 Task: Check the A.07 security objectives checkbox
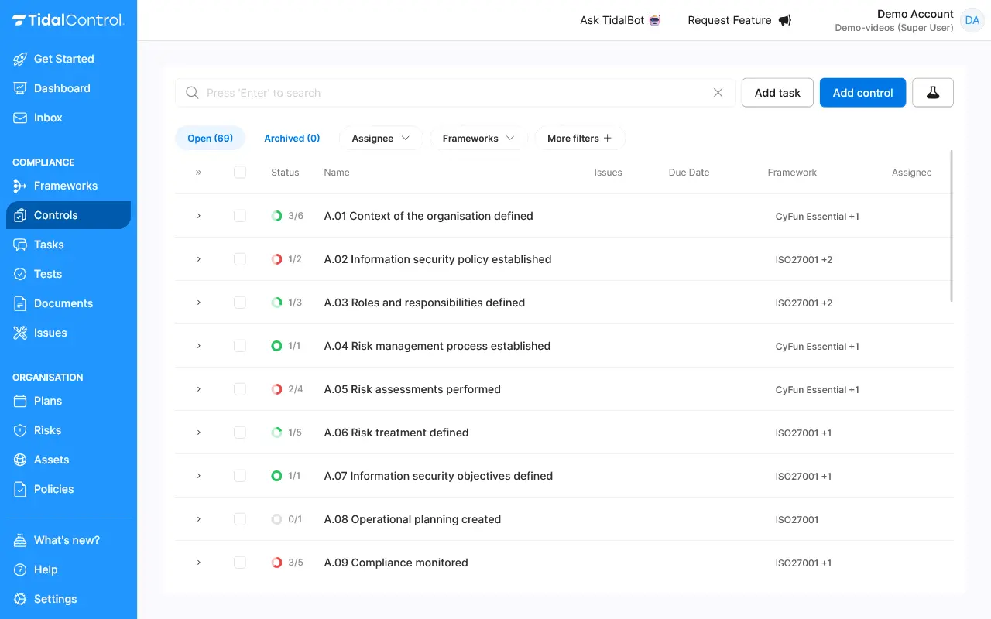coord(240,476)
